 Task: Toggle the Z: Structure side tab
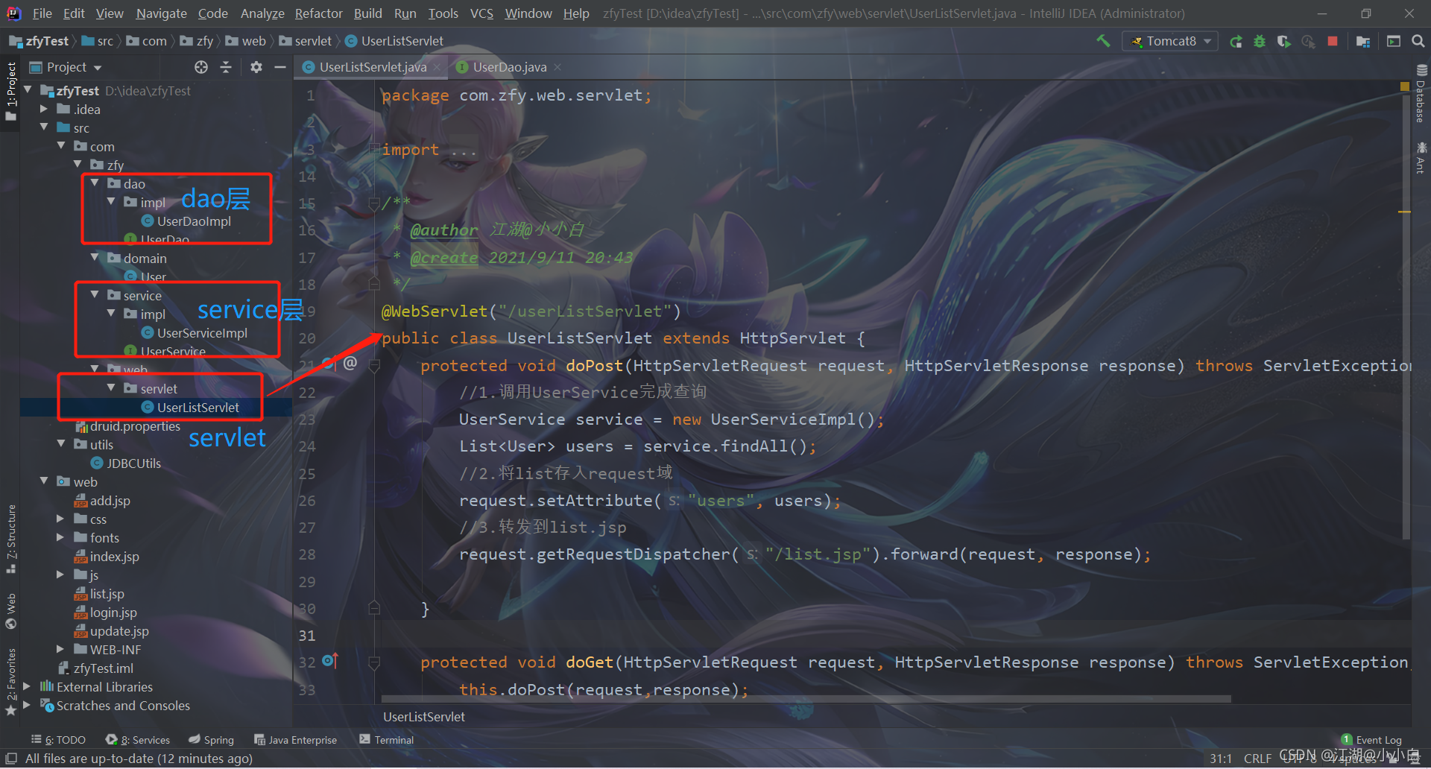[10, 539]
